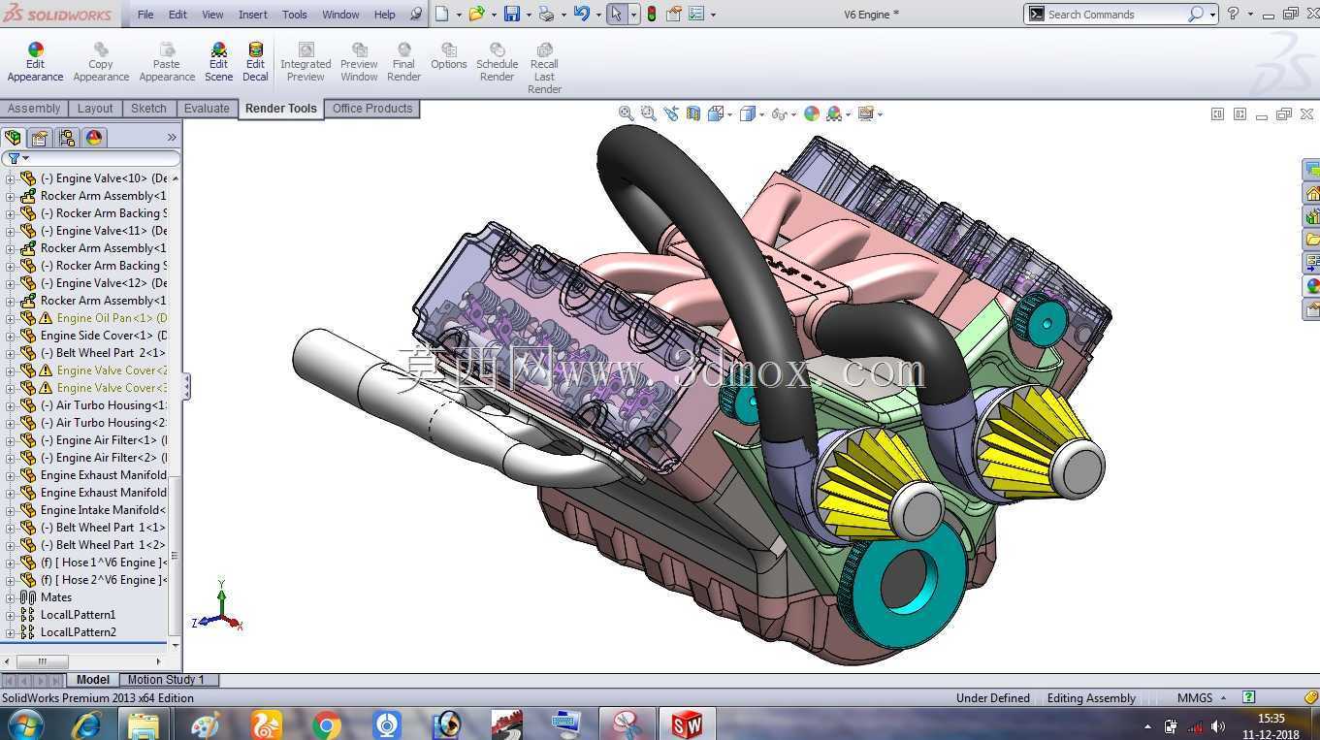1320x740 pixels.
Task: Open the Insert menu
Action: point(253,15)
